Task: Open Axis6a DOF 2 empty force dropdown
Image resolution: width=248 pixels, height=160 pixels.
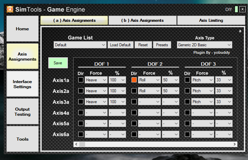Action: pyautogui.click(x=149, y=134)
